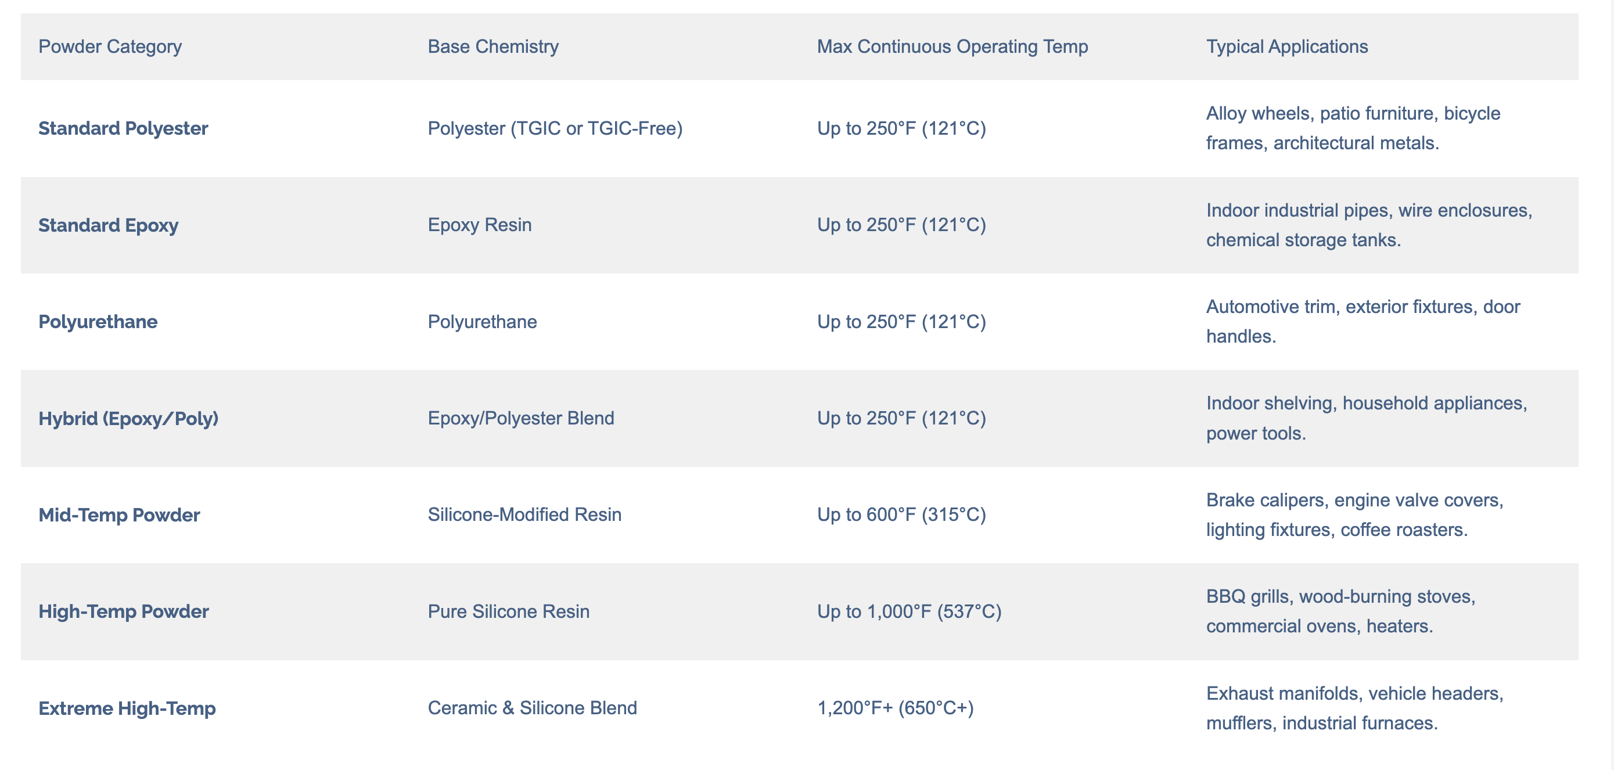1614x770 pixels.
Task: Click the Pure Silicone Resin cell
Action: [508, 611]
